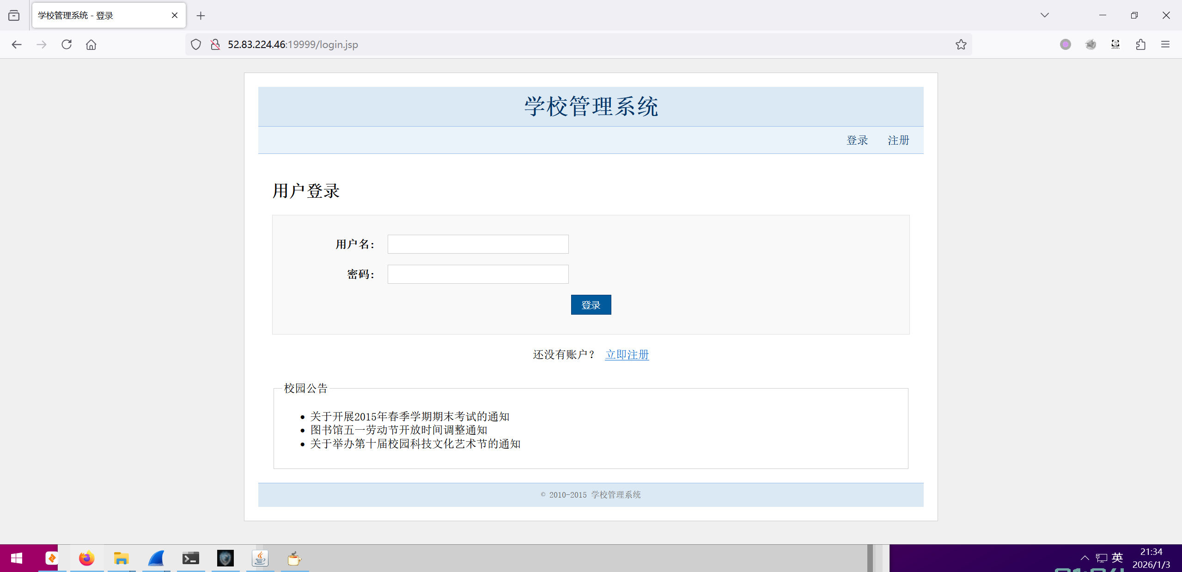Open the terminal from taskbar
Screen dimensions: 1182x572
tap(190, 558)
